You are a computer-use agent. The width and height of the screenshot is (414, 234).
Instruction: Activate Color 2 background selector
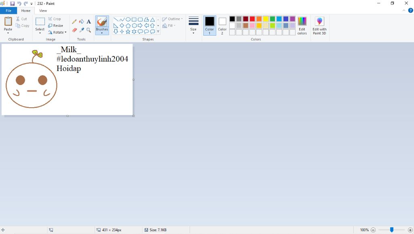click(x=222, y=26)
